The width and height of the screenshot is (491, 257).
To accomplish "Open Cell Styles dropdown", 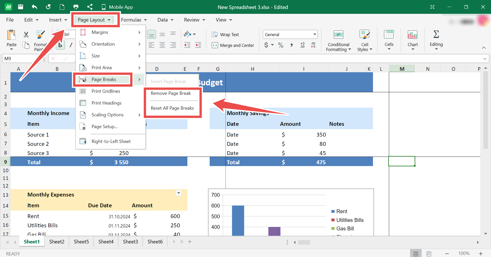I will (365, 40).
